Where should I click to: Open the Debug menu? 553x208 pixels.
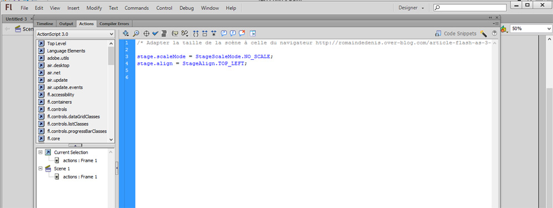186,8
